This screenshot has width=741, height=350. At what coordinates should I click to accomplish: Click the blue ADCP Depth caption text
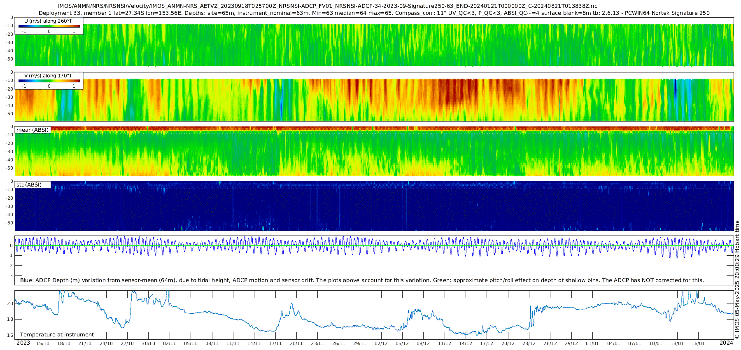click(362, 280)
